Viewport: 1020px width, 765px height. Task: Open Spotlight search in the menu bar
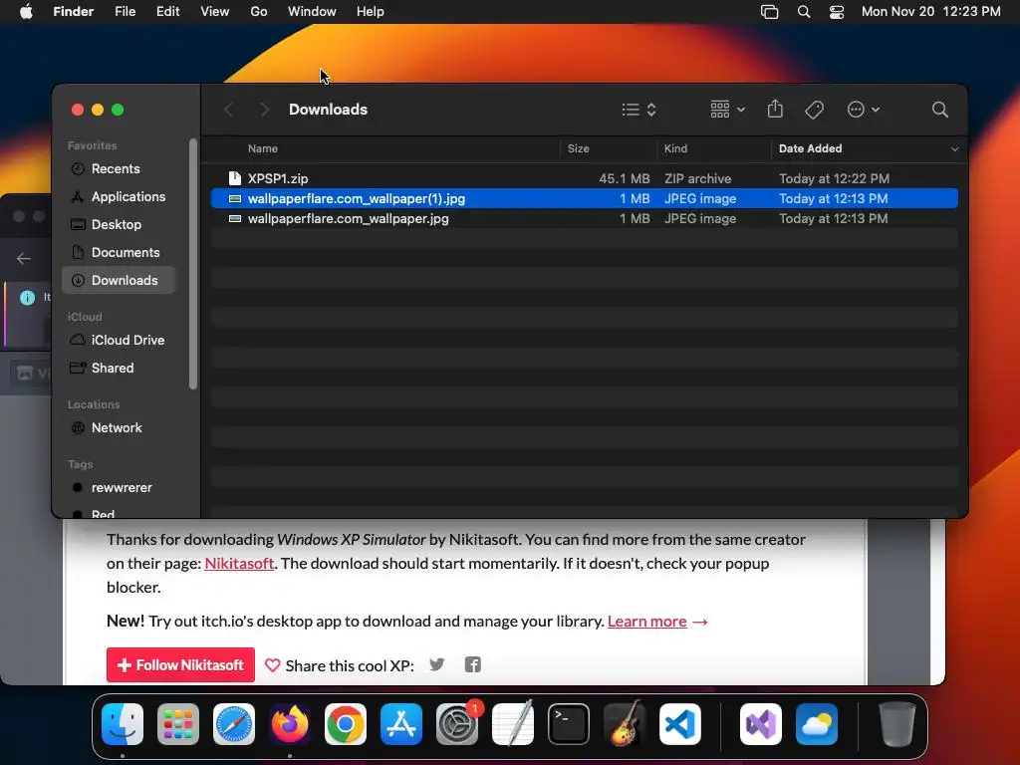click(804, 12)
